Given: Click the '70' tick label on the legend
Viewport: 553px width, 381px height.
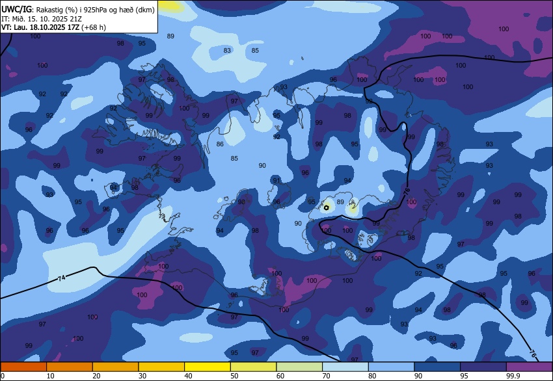Looking at the screenshot, I should pos(326,376).
